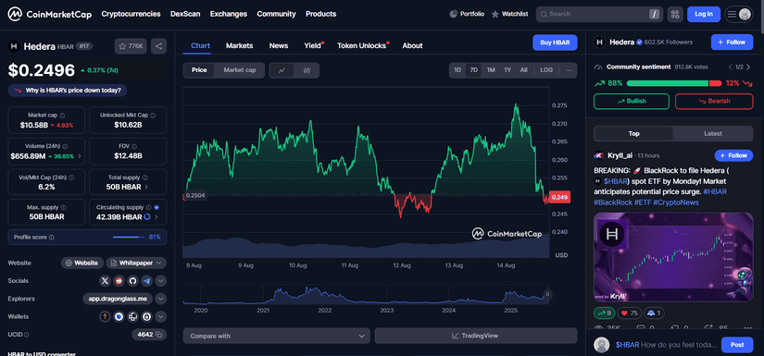This screenshot has width=764, height=356.
Task: Copy the UCID 4642 value
Action: click(x=159, y=335)
